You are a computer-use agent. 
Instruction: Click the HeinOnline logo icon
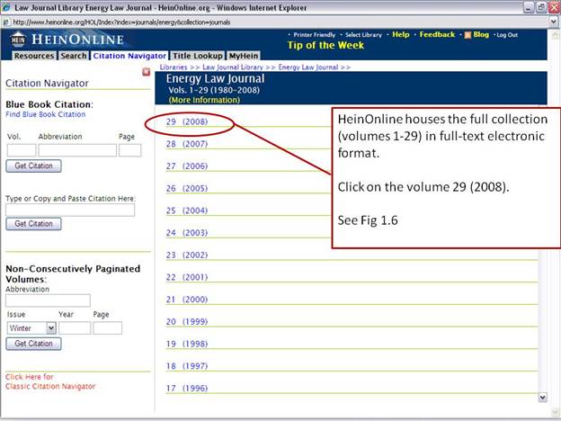pos(18,40)
